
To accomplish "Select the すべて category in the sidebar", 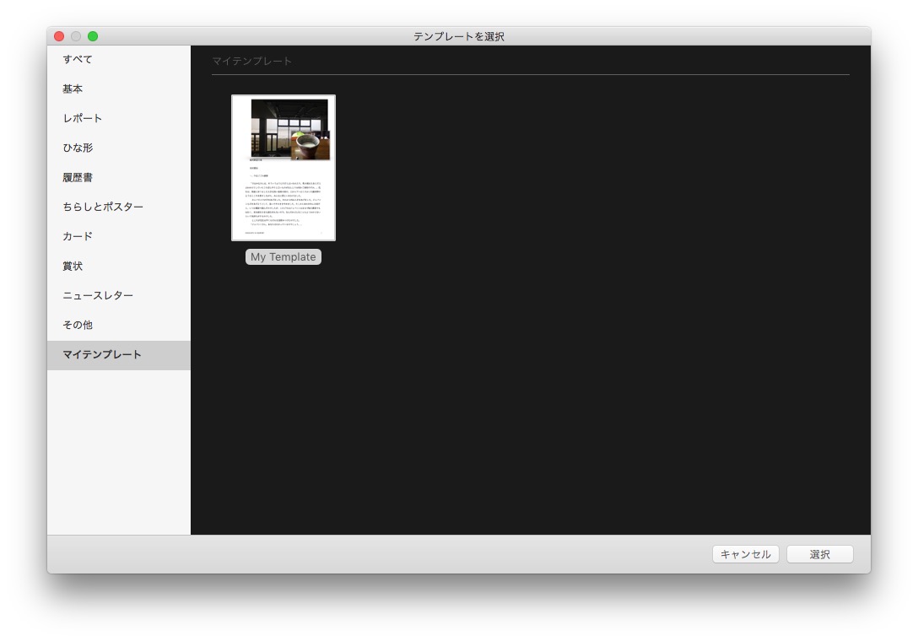I will click(78, 58).
